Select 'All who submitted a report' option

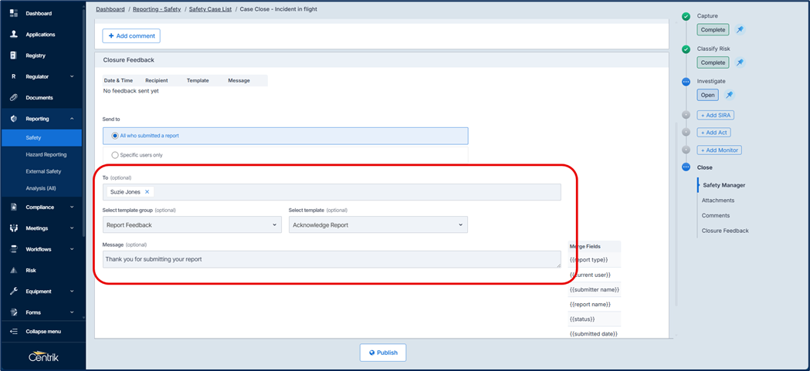(115, 136)
